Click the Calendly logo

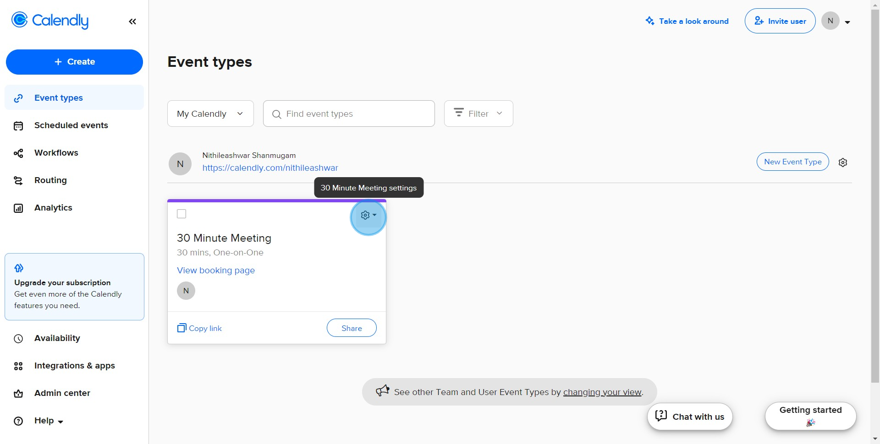point(50,21)
